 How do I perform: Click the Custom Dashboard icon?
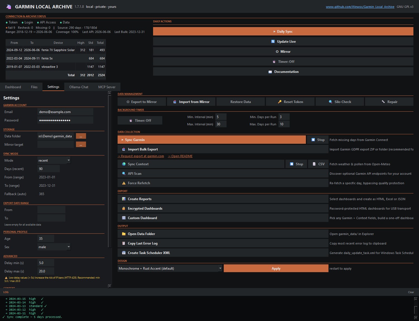click(124, 218)
